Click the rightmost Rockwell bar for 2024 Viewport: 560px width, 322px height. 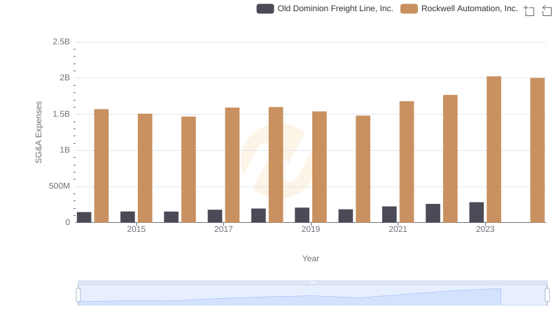538,150
